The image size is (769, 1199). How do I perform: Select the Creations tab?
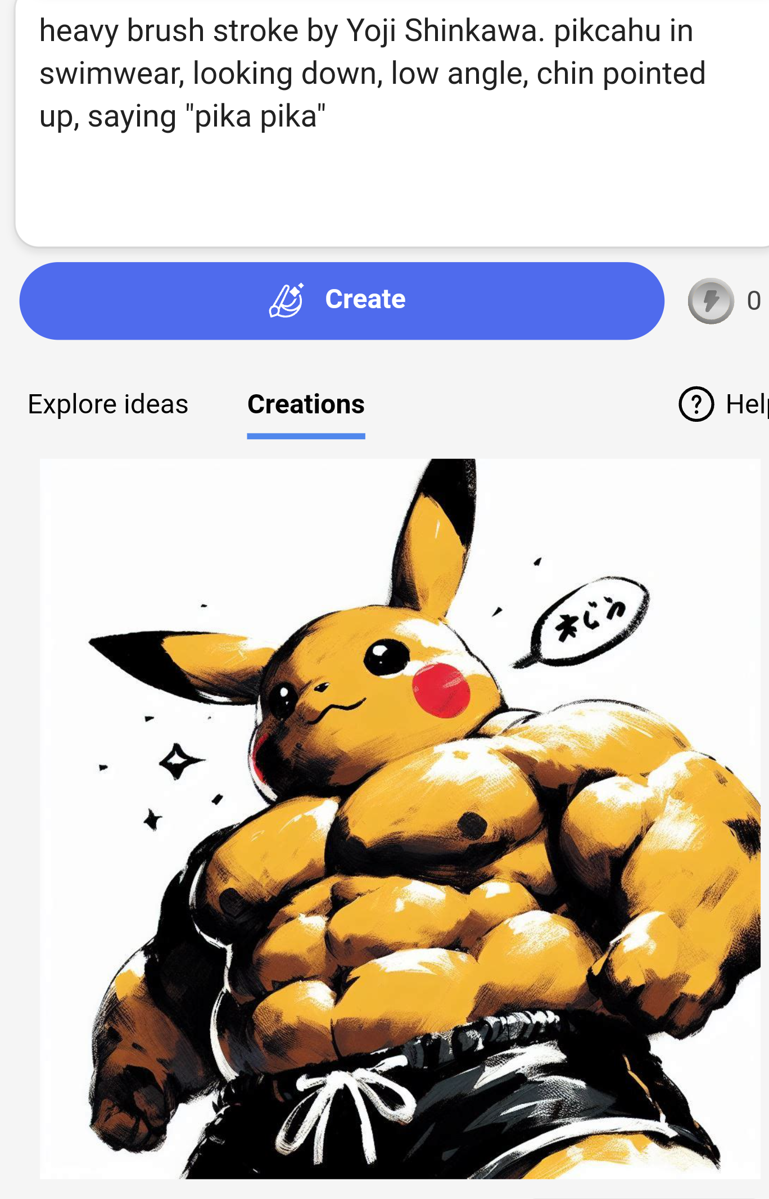[306, 404]
